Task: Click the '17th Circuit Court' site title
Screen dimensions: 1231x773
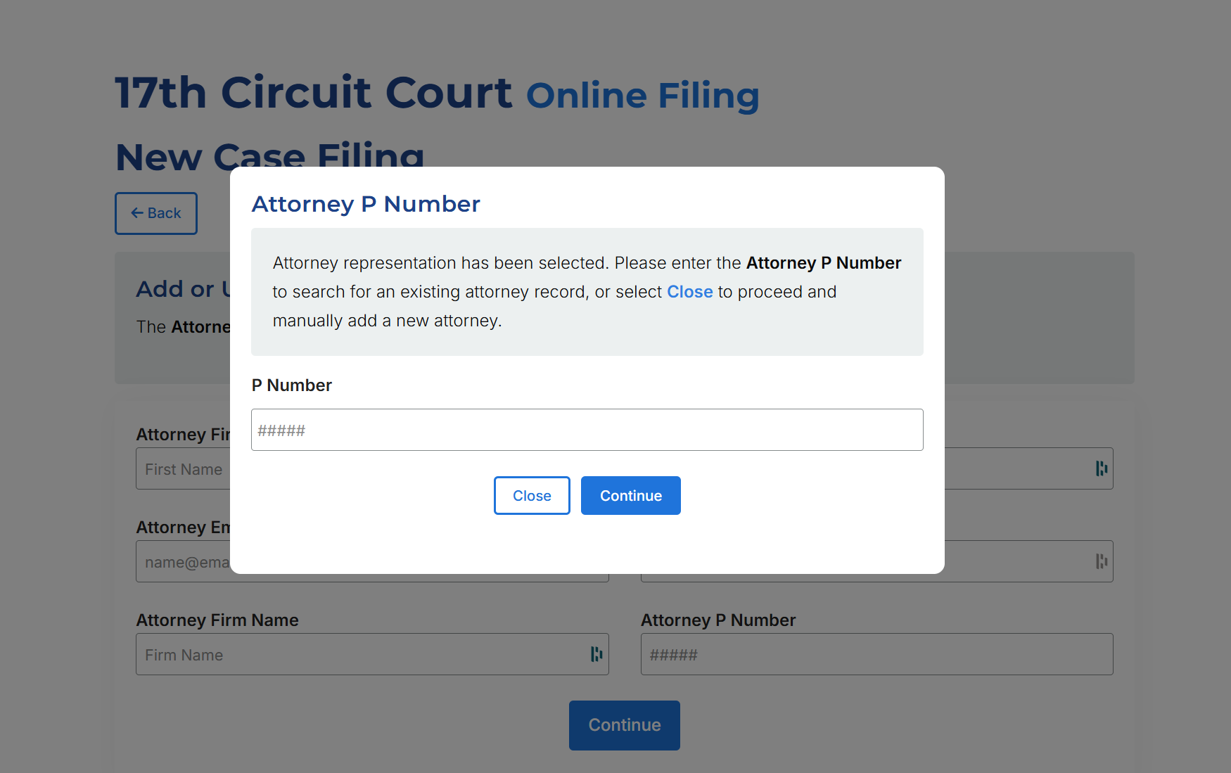Action: point(314,93)
